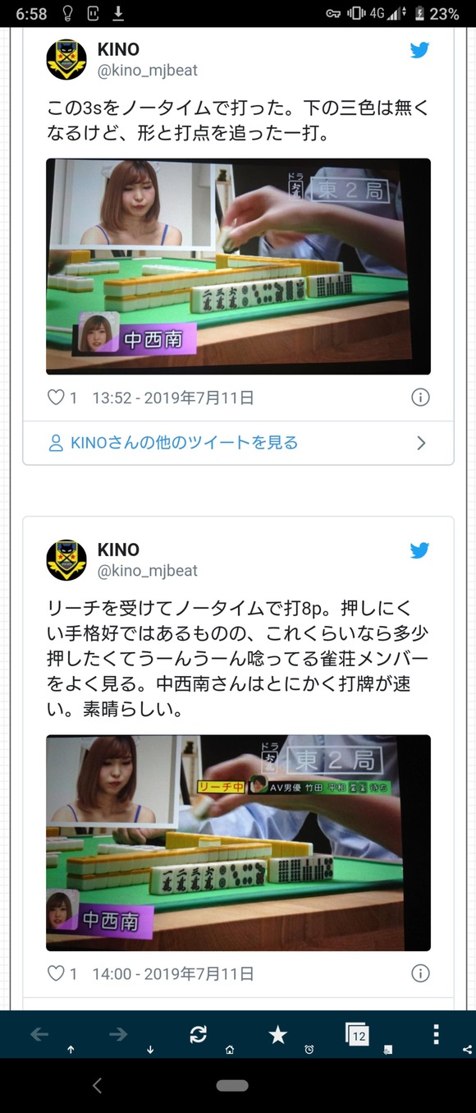Open info icon on the 13:52 tweet
The image size is (476, 1113).
tap(420, 398)
